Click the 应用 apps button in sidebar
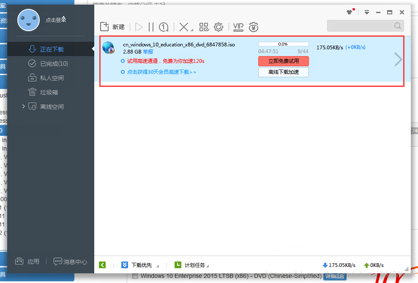Screen dimensions: 418x283 (27, 261)
